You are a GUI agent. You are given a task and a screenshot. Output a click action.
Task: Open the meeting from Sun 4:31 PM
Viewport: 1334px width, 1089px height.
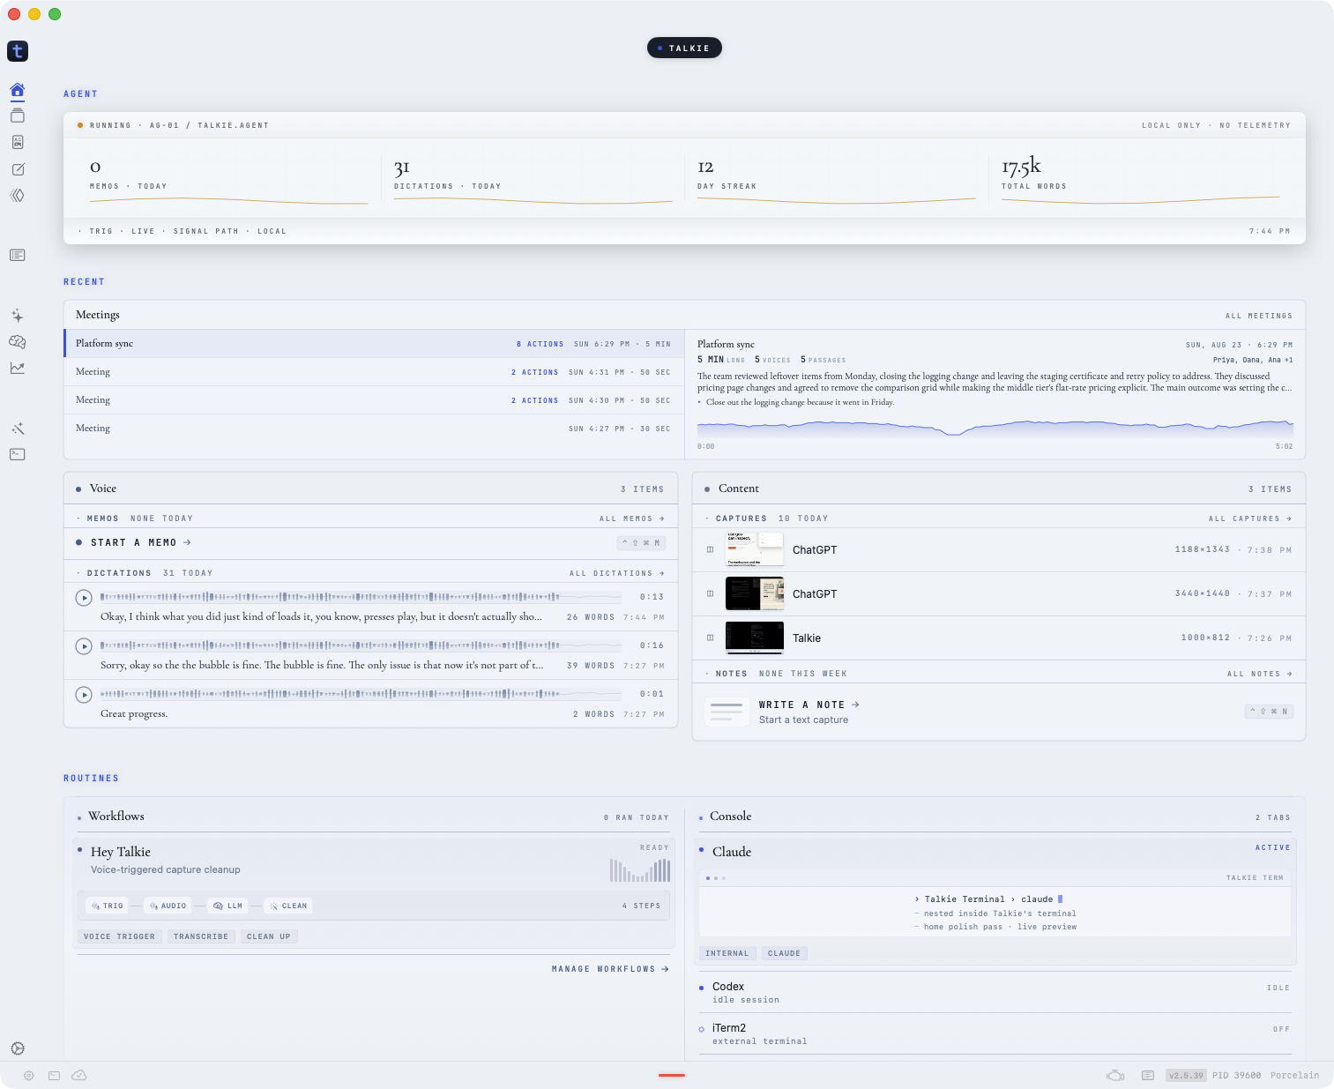(x=374, y=371)
